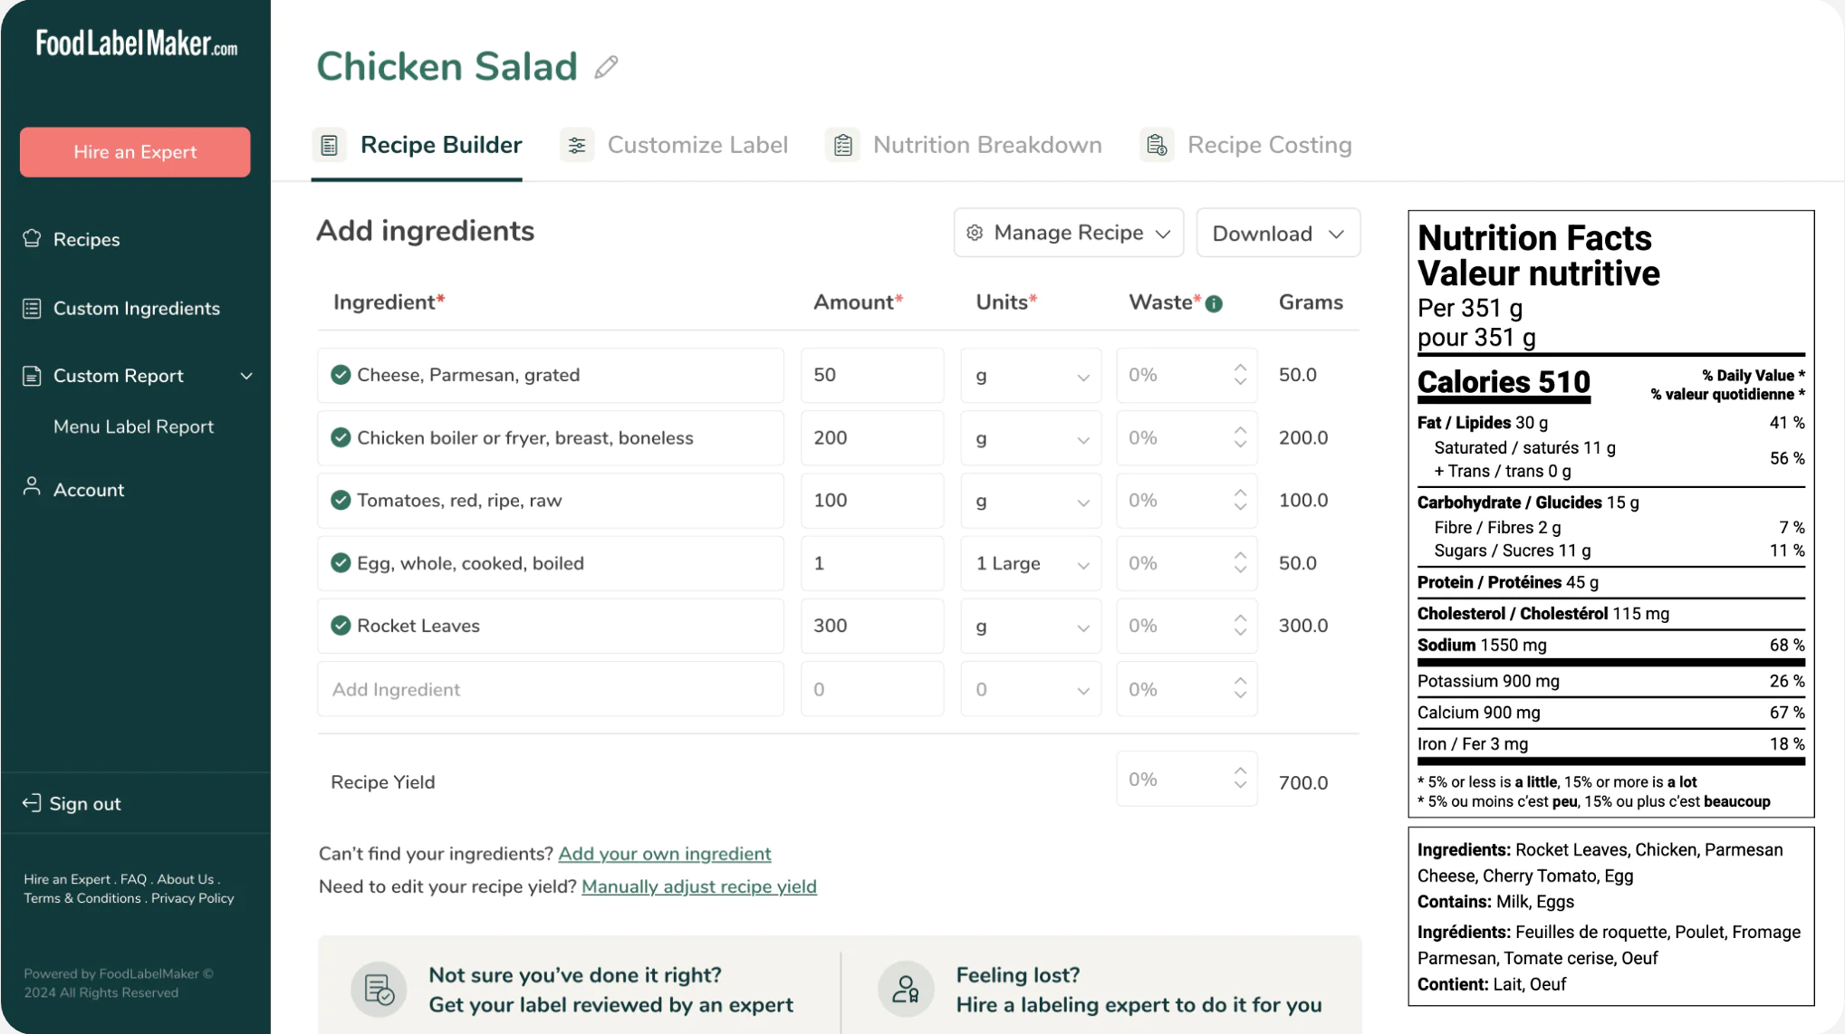1845x1034 pixels.
Task: Toggle the checkmark beside Cheese, Parmesan, grated
Action: tap(341, 374)
